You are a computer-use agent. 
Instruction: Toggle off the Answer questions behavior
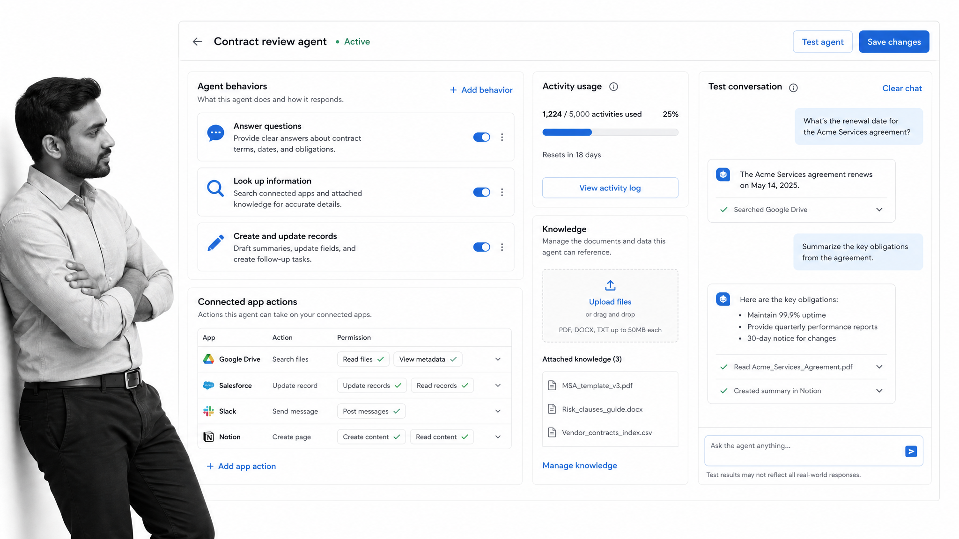point(481,137)
